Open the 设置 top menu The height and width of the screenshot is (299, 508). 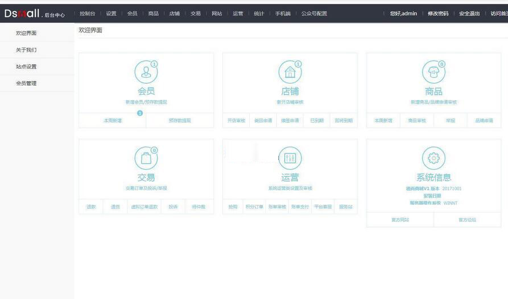pos(111,14)
